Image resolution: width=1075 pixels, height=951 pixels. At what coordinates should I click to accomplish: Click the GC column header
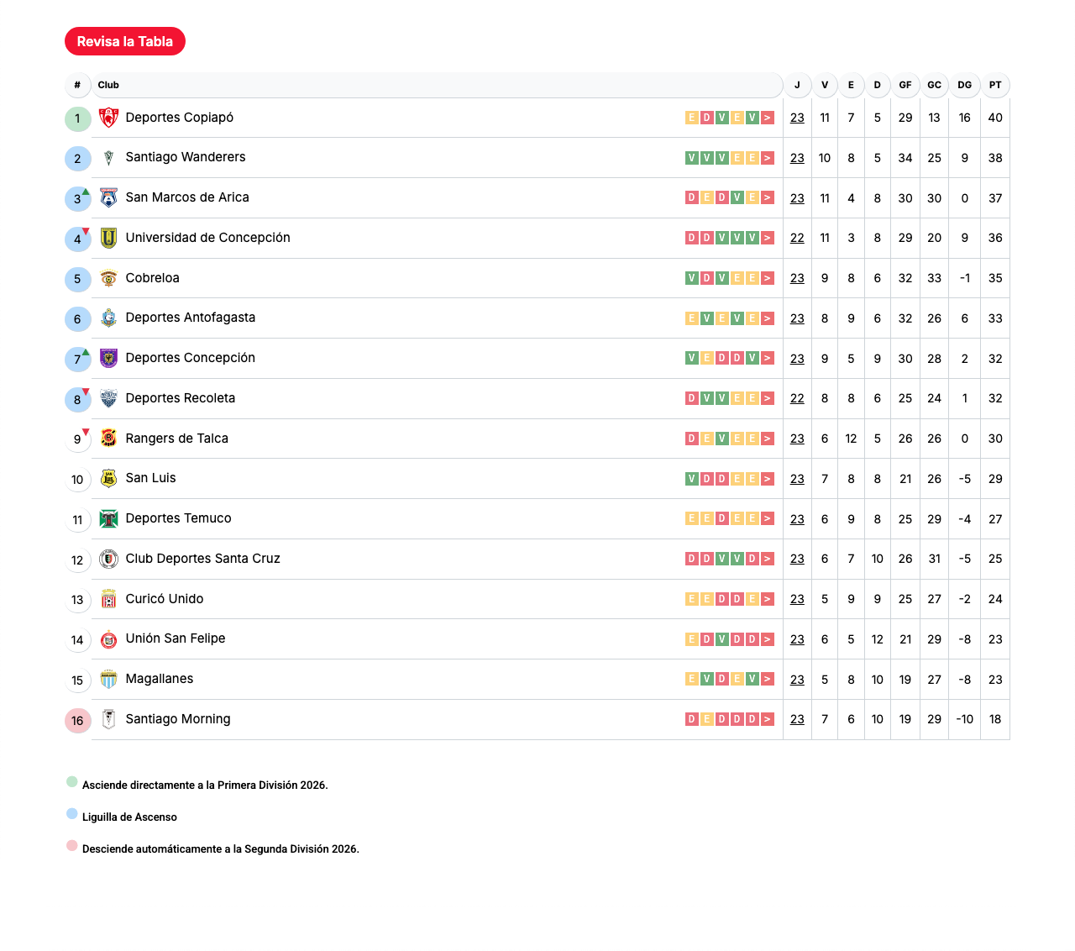(x=934, y=85)
